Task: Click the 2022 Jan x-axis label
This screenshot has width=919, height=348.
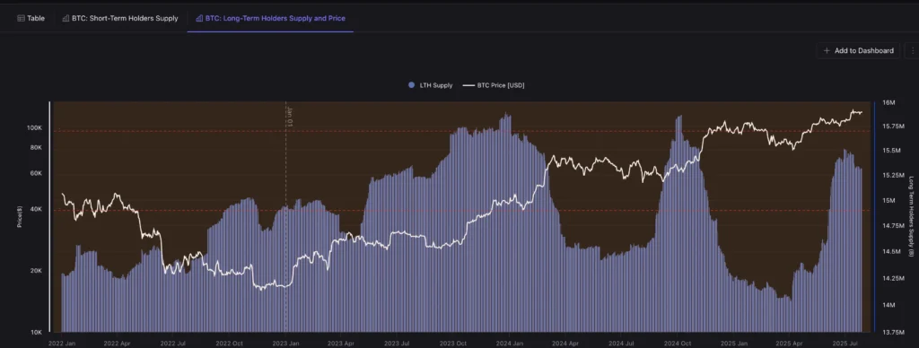Action: pyautogui.click(x=63, y=344)
